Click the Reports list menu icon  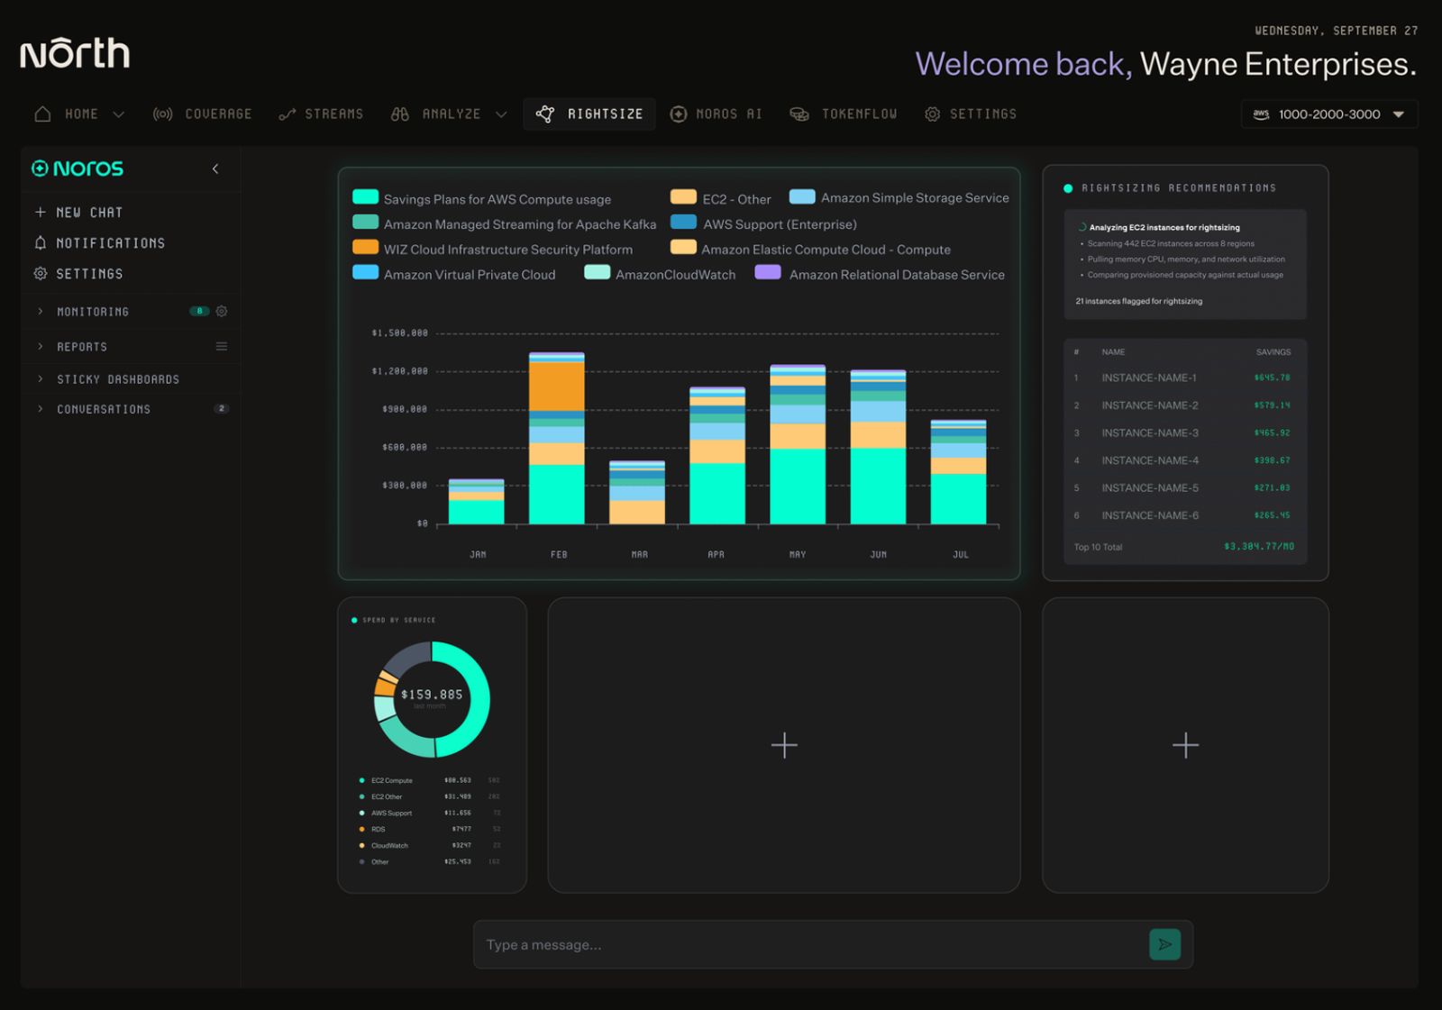click(x=222, y=346)
